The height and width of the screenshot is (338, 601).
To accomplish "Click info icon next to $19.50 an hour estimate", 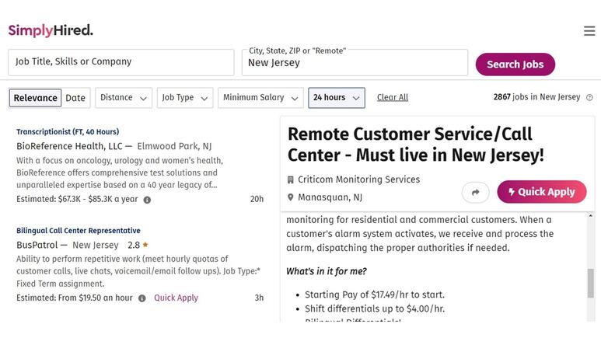I will tap(142, 298).
